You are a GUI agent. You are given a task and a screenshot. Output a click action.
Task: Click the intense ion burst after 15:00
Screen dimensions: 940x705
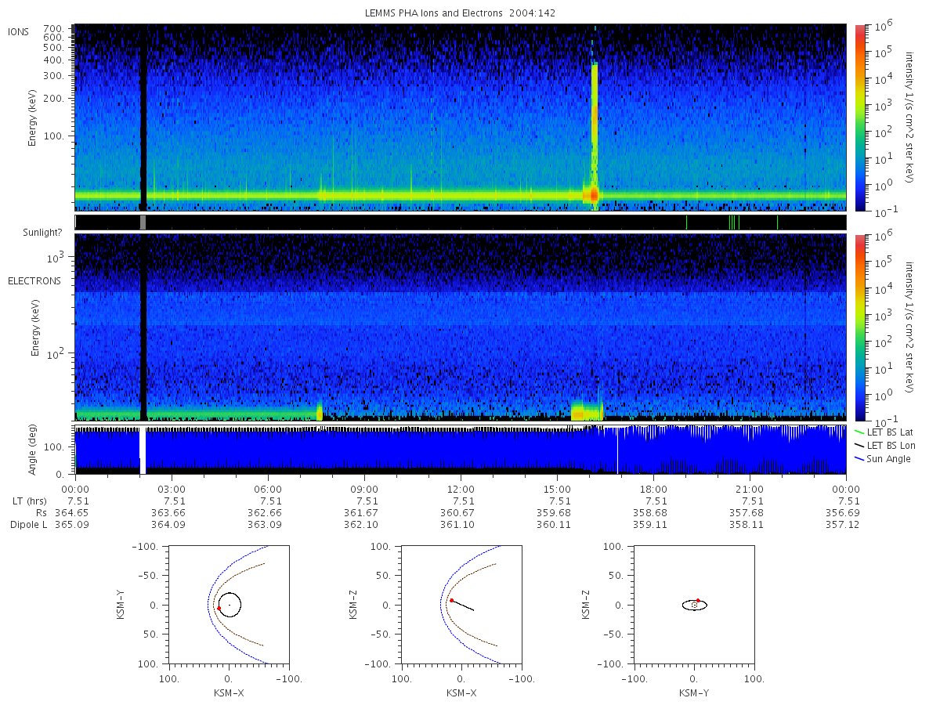pyautogui.click(x=595, y=133)
